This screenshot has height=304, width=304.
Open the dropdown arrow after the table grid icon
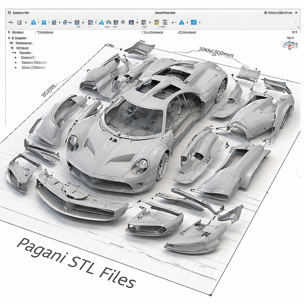click(150, 23)
